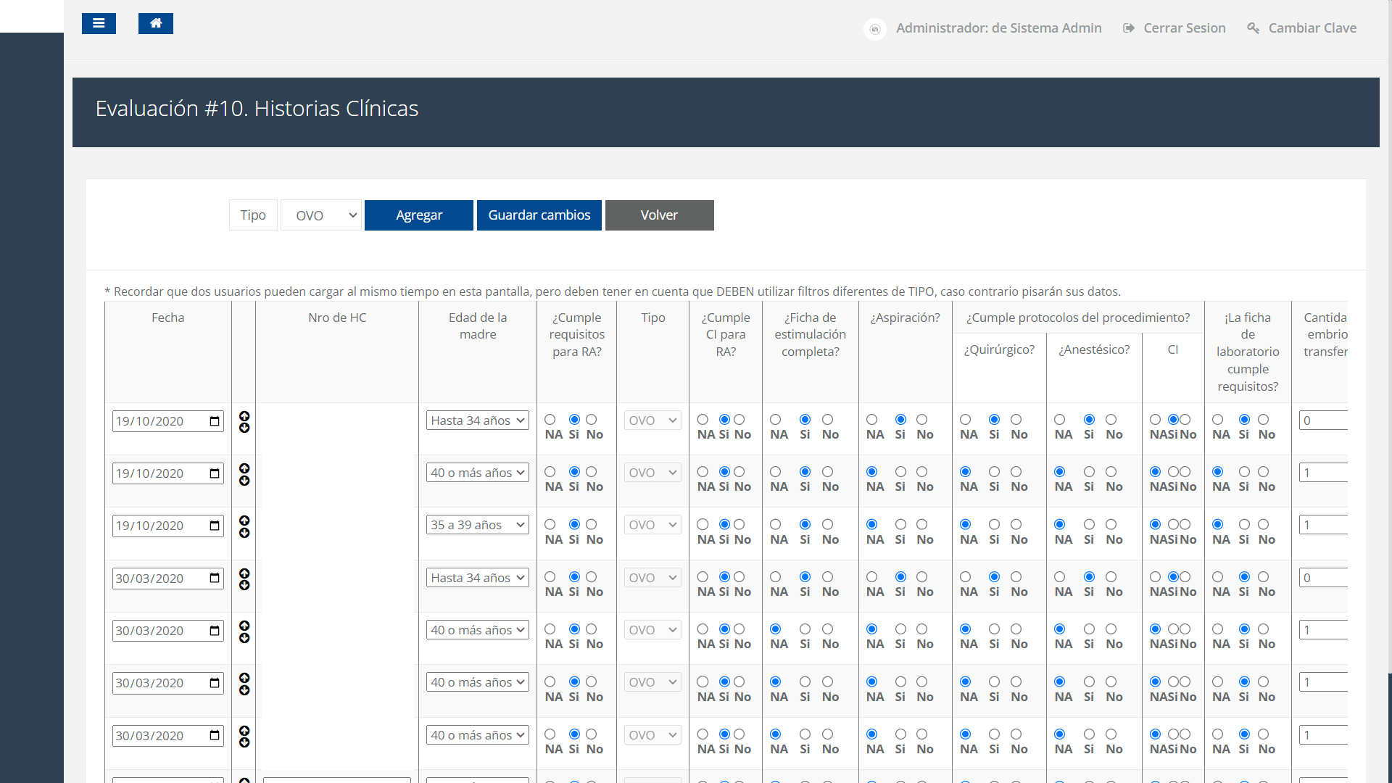Click the Agregar button
The height and width of the screenshot is (783, 1392).
419,215
